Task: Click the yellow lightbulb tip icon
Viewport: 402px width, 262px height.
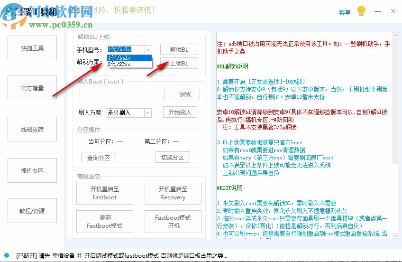Action: coord(361,11)
